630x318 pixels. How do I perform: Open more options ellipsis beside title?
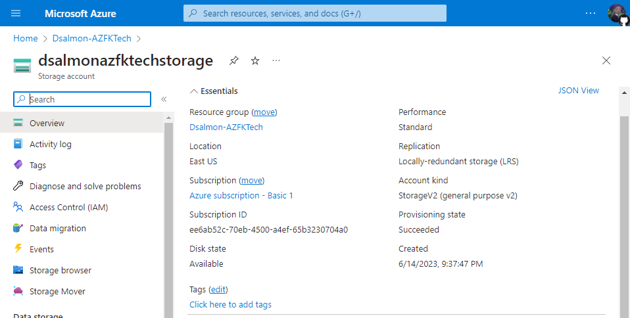[276, 60]
